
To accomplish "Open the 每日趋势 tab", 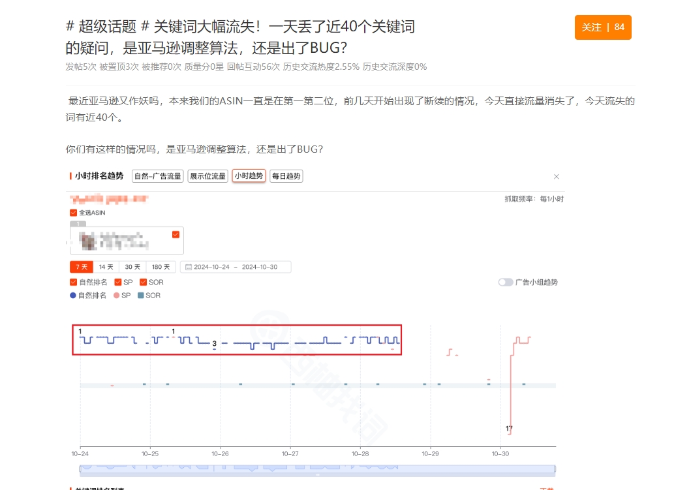I will 286,176.
